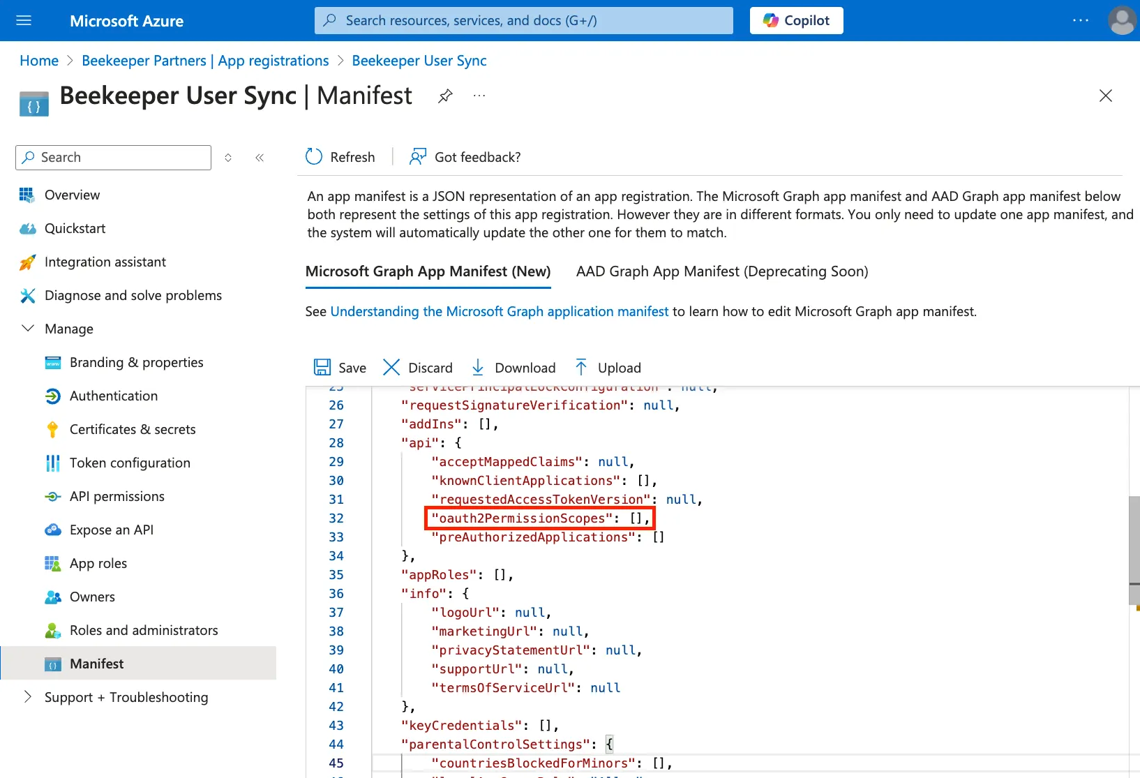Click the Quickstart cloud icon

[27, 229]
